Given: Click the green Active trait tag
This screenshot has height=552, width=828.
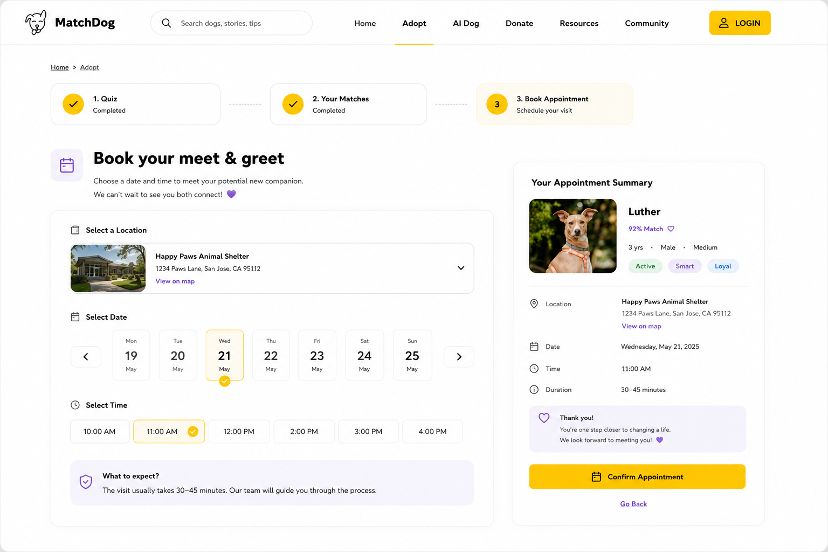Looking at the screenshot, I should pos(645,266).
